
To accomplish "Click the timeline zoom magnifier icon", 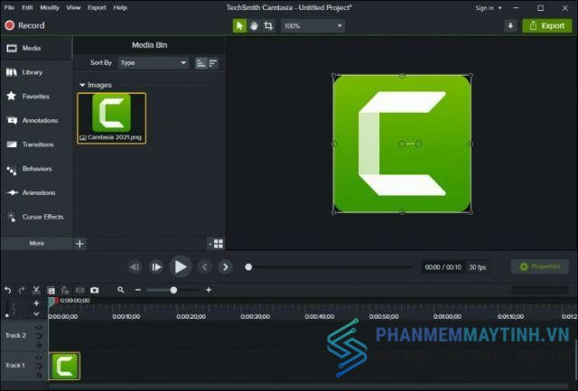I will (x=121, y=290).
